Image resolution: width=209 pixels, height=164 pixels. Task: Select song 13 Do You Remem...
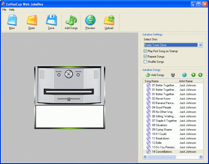(164, 147)
